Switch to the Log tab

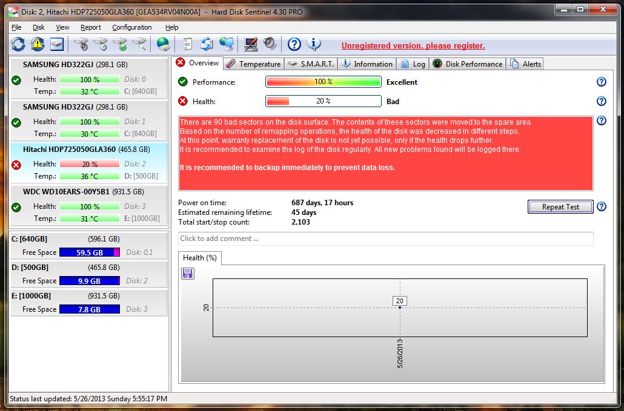[413, 64]
